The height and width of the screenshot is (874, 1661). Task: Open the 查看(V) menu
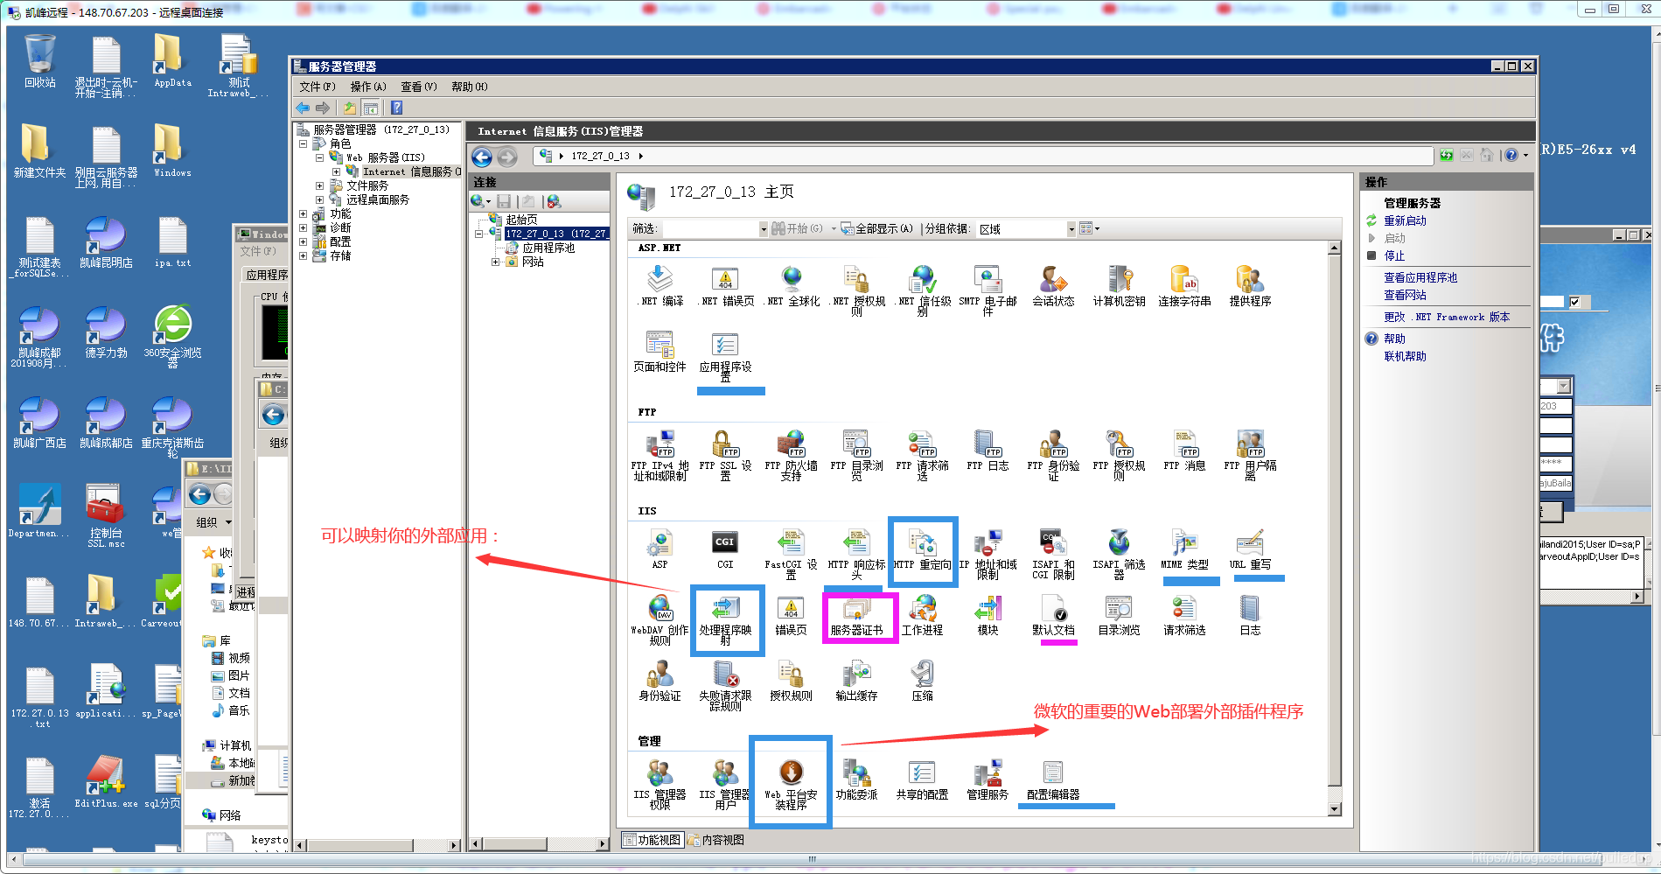point(418,87)
